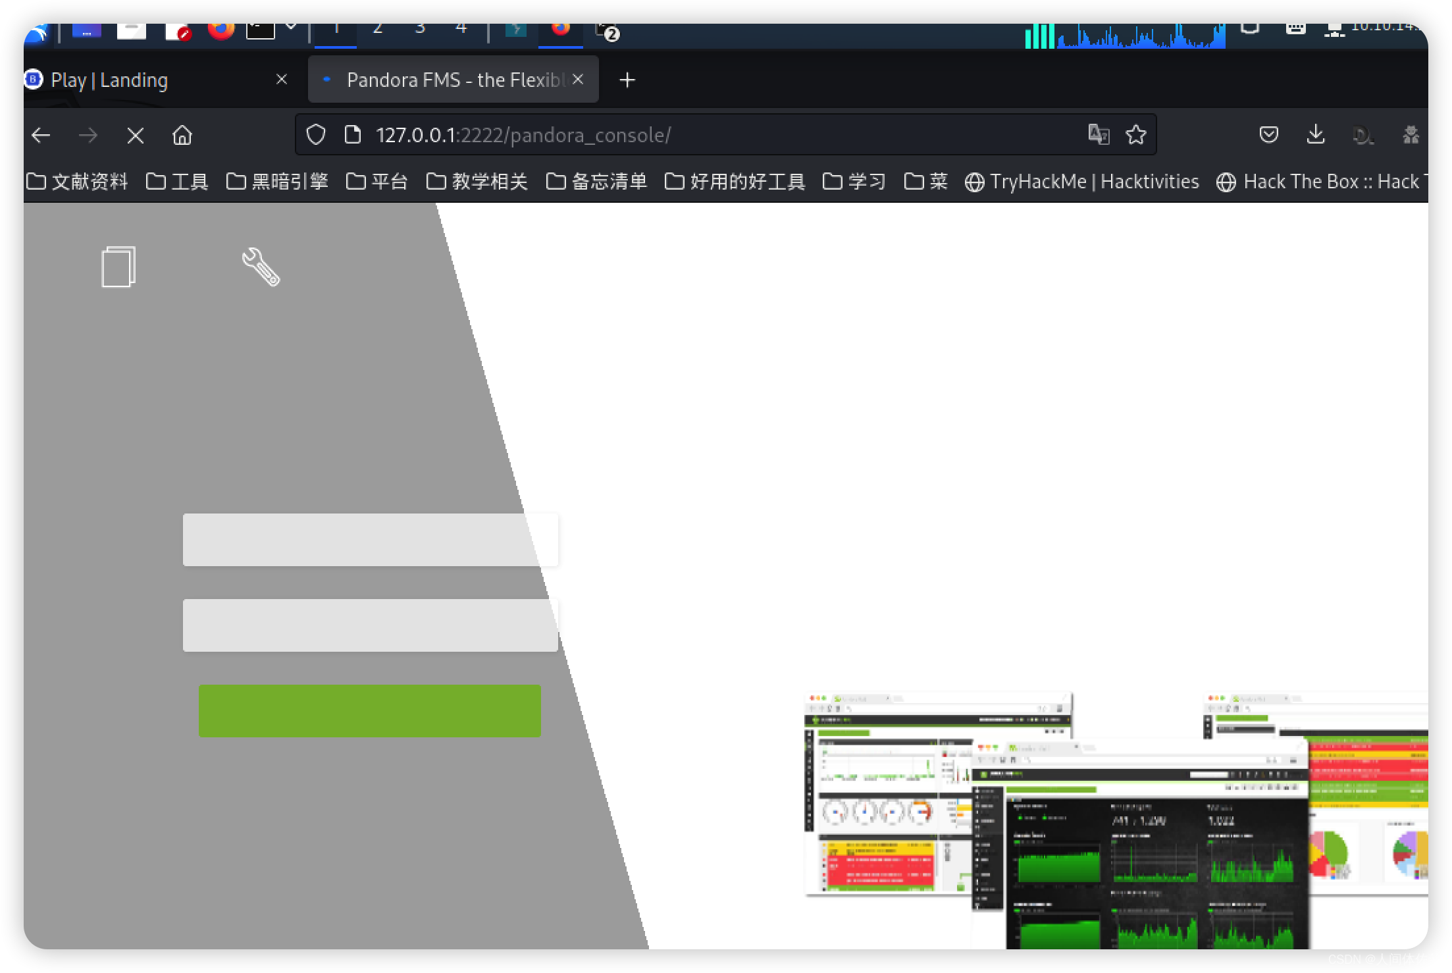
Task: Open the TryHackMe | Hacktivities bookmark
Action: [1081, 181]
